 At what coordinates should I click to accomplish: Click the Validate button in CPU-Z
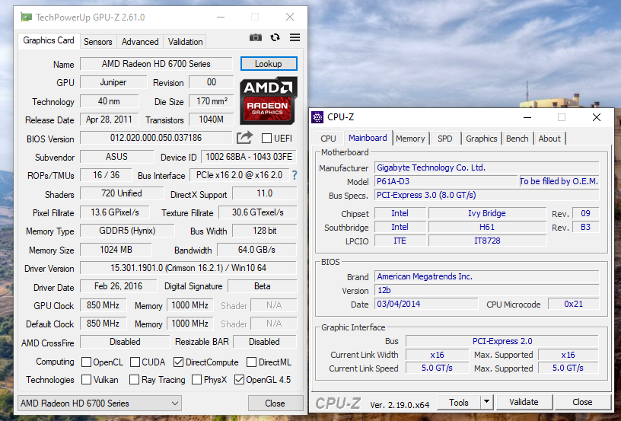524,402
